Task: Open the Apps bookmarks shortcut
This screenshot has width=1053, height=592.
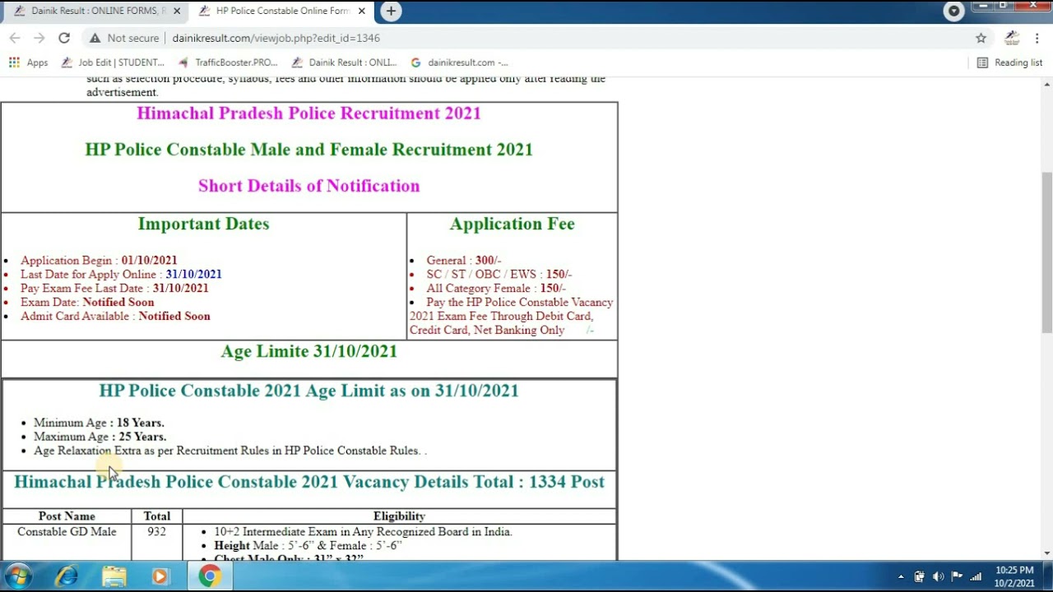Action: 28,62
